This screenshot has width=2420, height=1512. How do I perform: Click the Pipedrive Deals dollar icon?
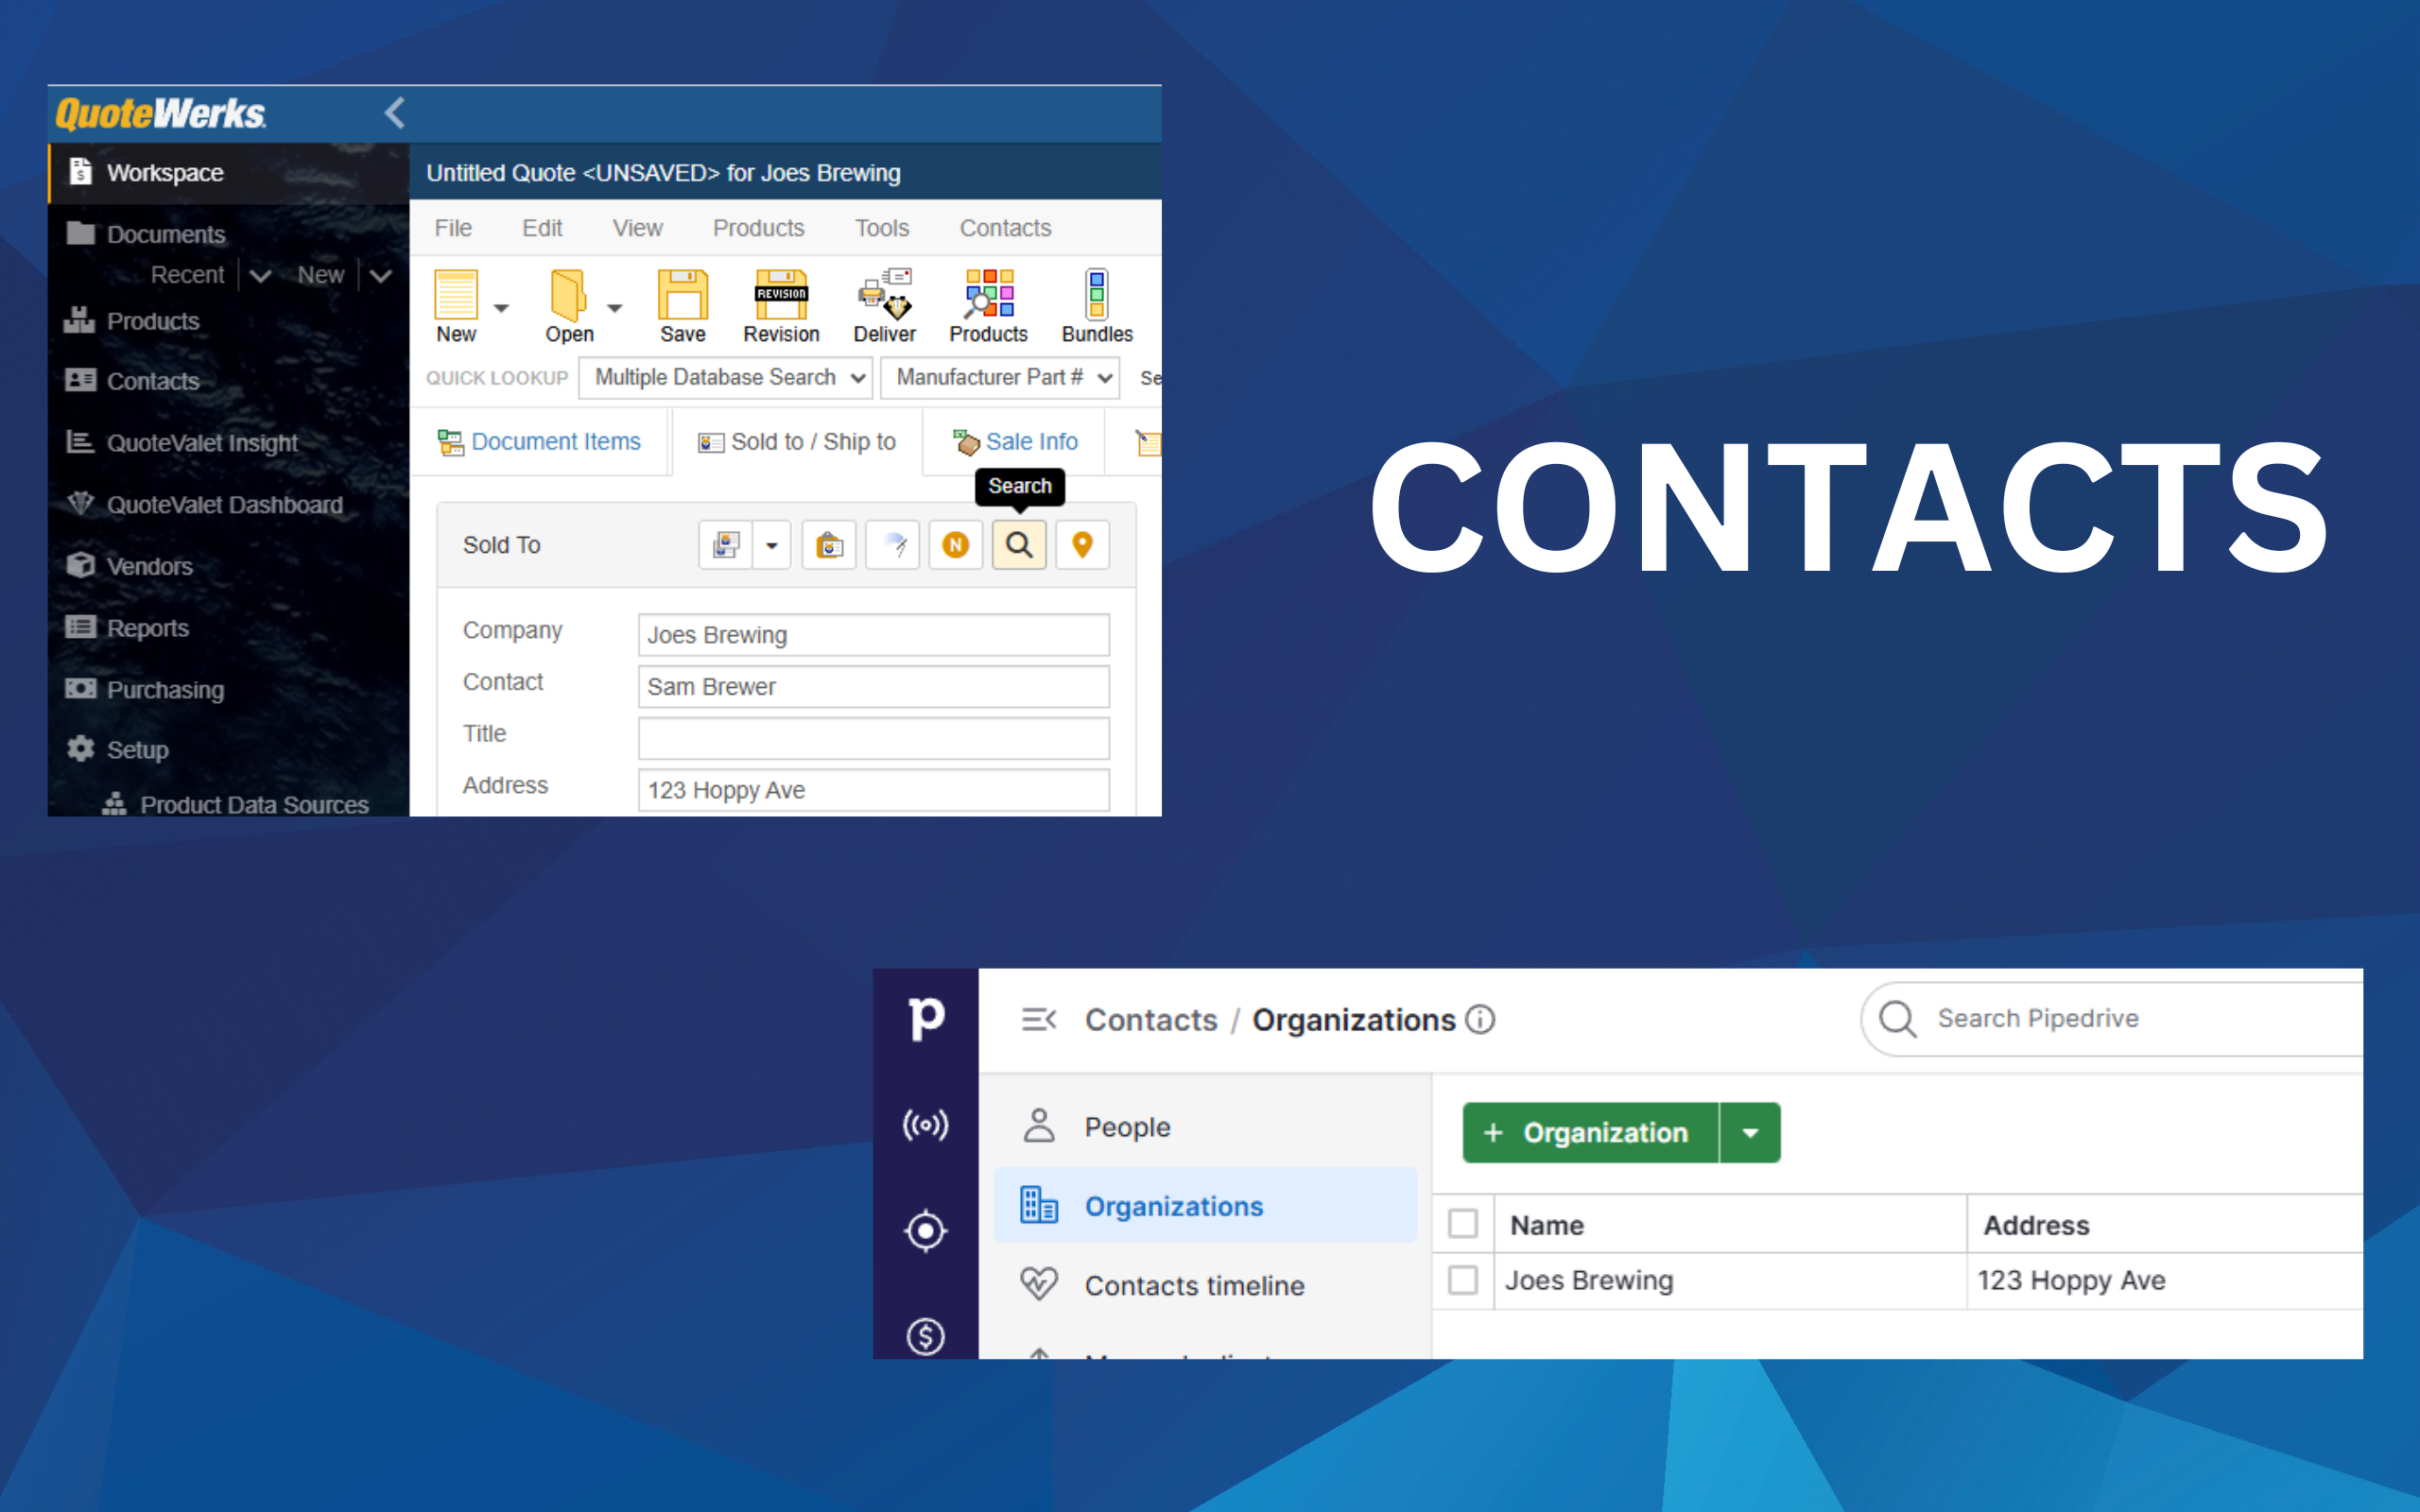[925, 1336]
